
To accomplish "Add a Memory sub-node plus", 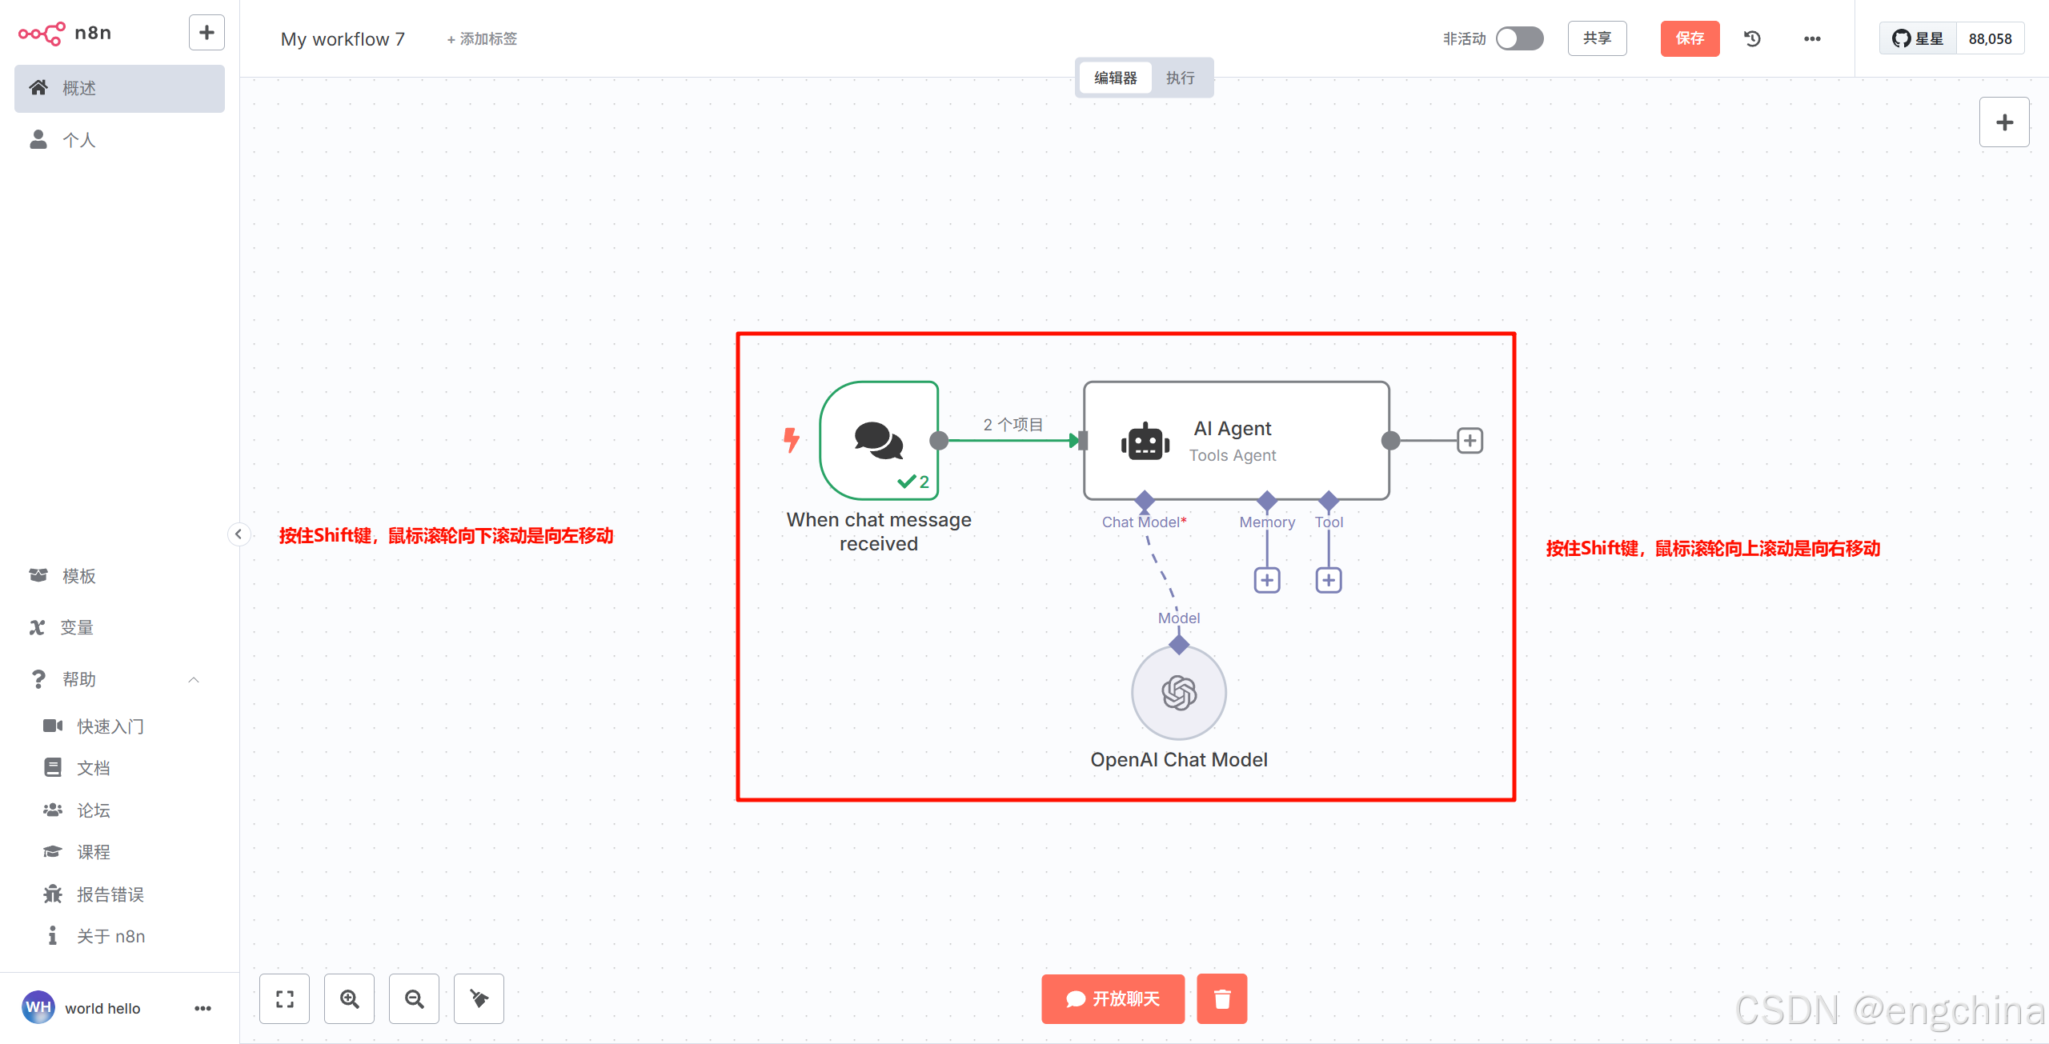I will (1266, 580).
